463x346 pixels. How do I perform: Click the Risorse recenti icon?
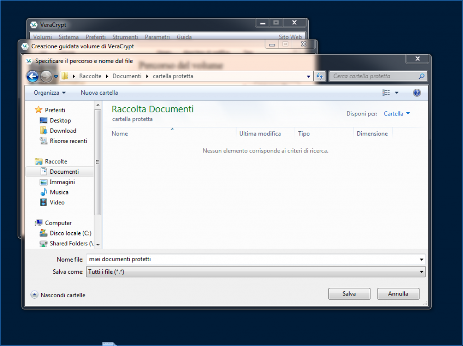pyautogui.click(x=43, y=141)
